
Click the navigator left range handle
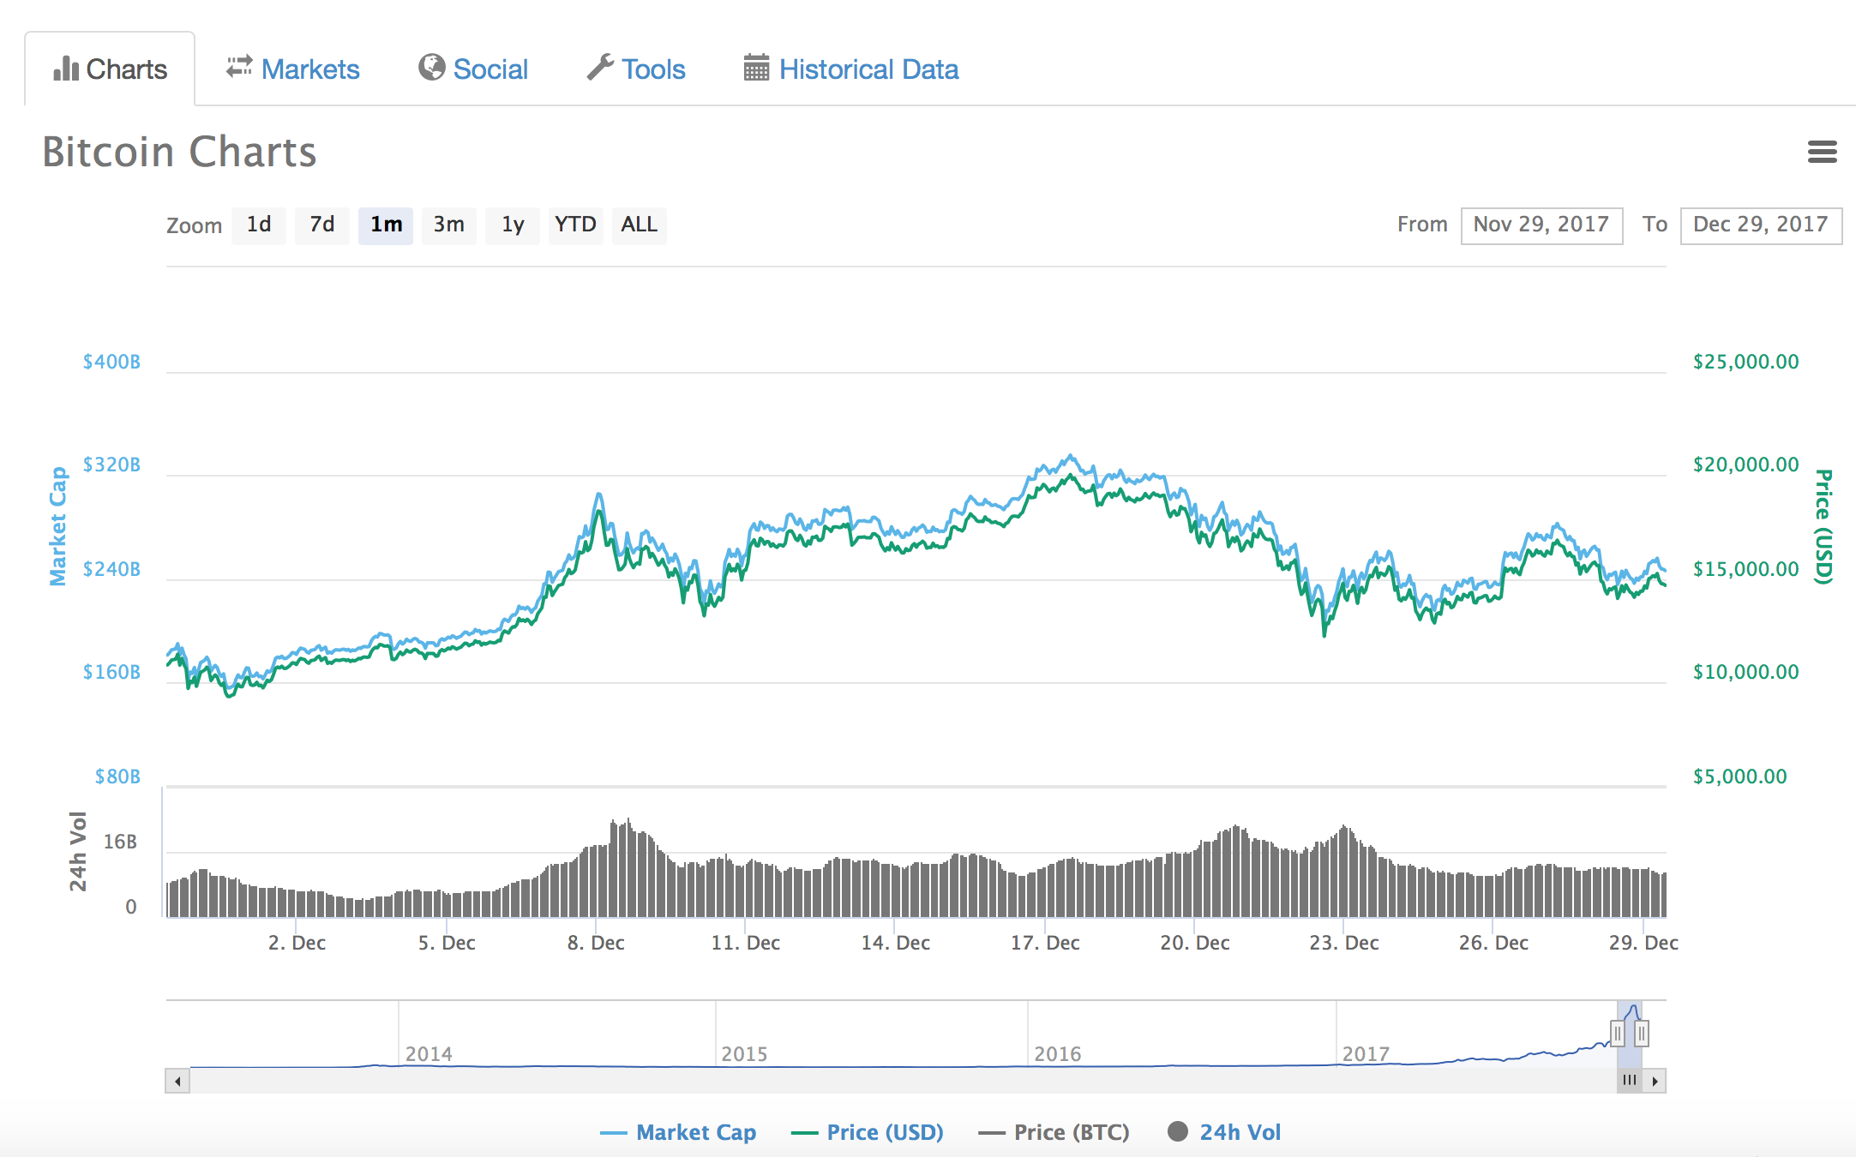pos(1618,1034)
